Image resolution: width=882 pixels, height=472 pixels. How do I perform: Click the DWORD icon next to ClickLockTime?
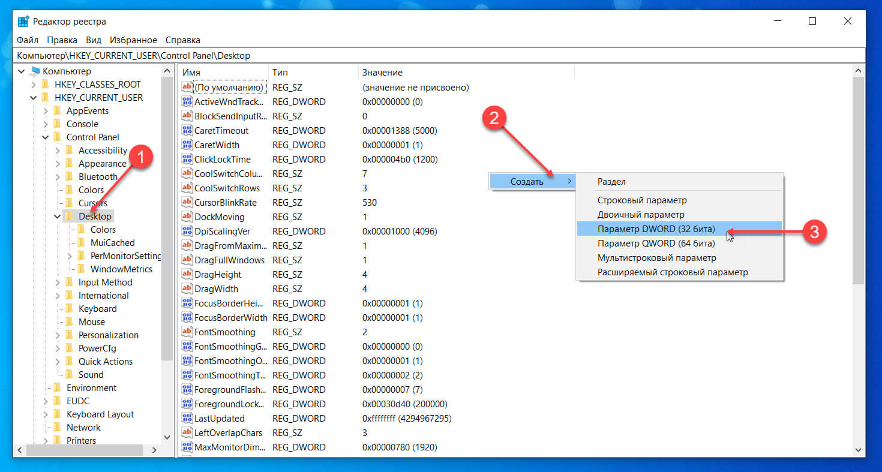click(x=187, y=160)
